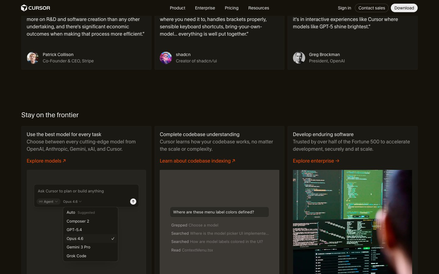Click the Download button
439x274 pixels.
[404, 8]
